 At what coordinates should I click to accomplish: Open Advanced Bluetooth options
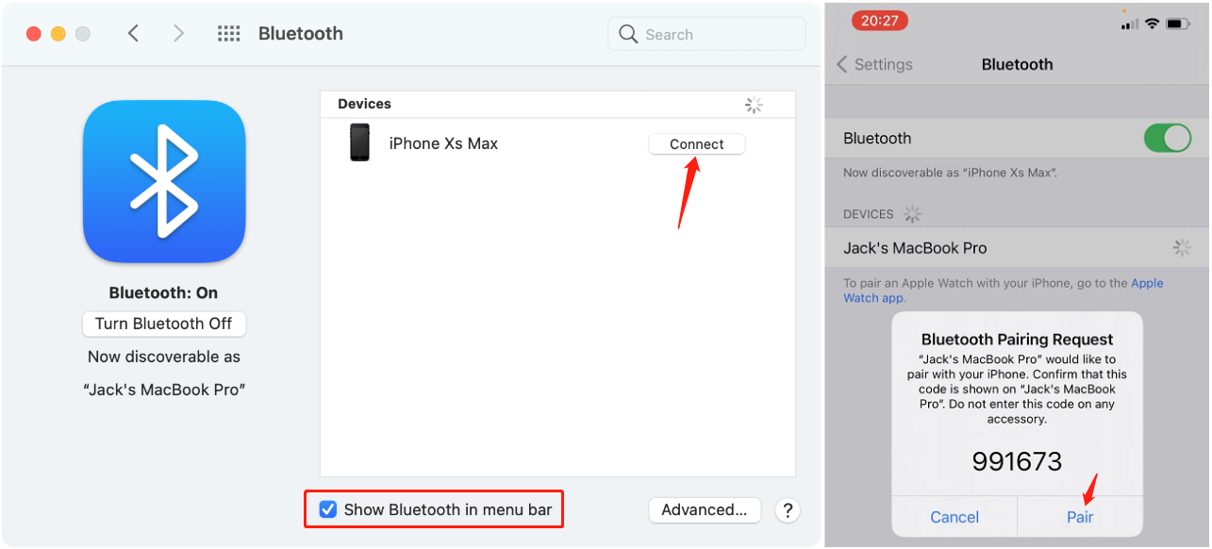705,509
